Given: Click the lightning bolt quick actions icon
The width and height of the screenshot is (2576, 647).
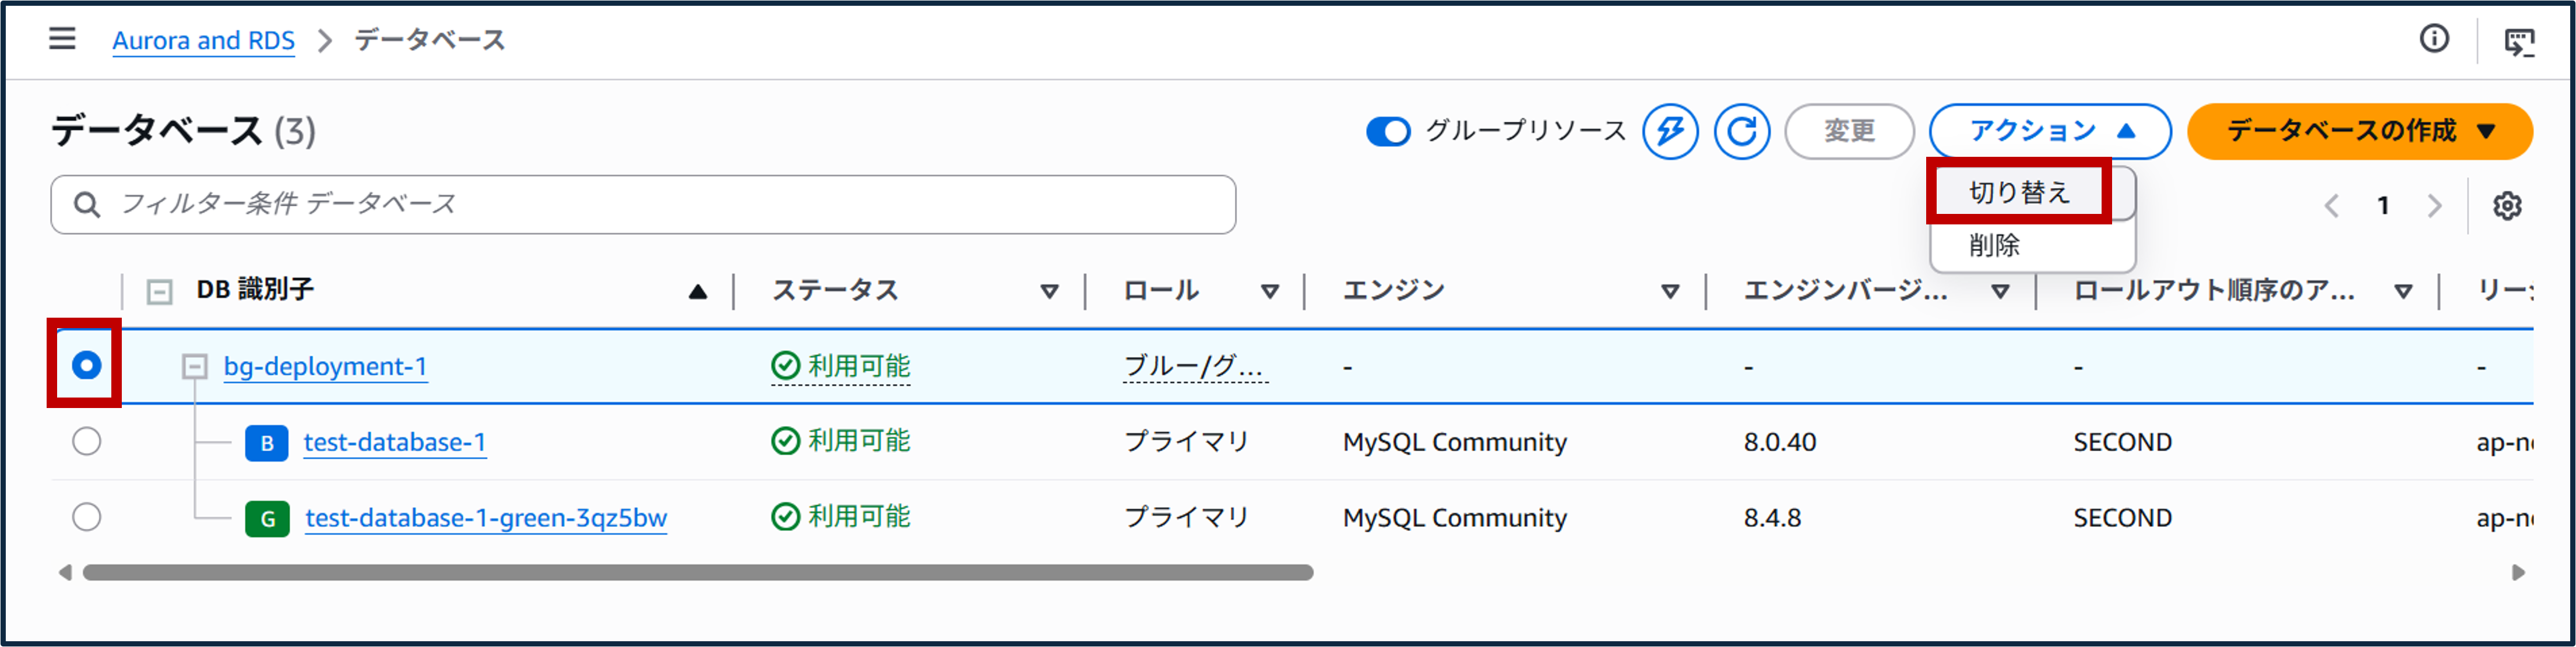Looking at the screenshot, I should pyautogui.click(x=1670, y=131).
